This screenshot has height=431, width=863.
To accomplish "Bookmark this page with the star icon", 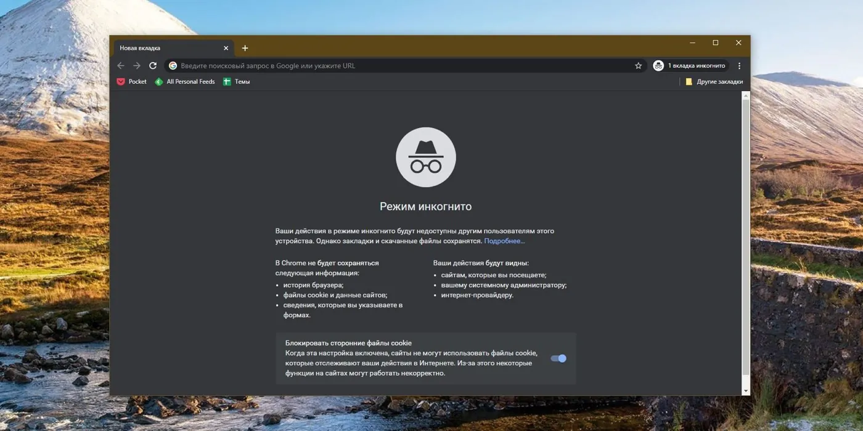I will tap(639, 66).
